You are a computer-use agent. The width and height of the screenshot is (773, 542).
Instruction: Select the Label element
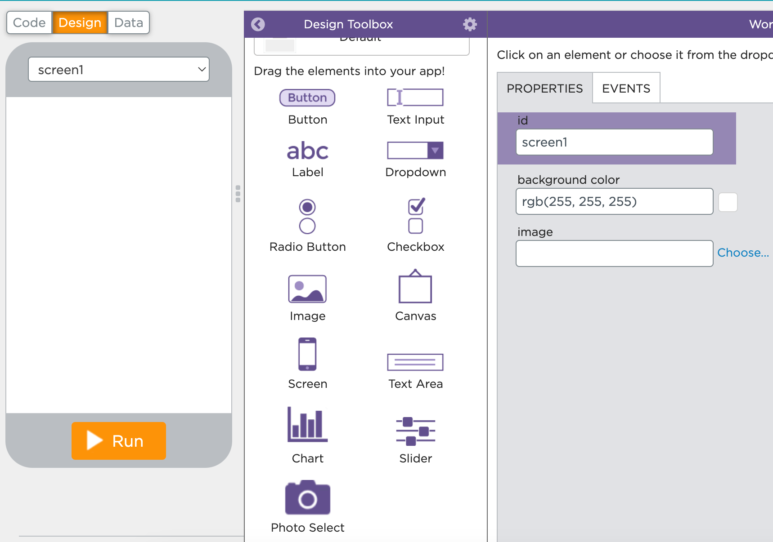[x=307, y=151]
